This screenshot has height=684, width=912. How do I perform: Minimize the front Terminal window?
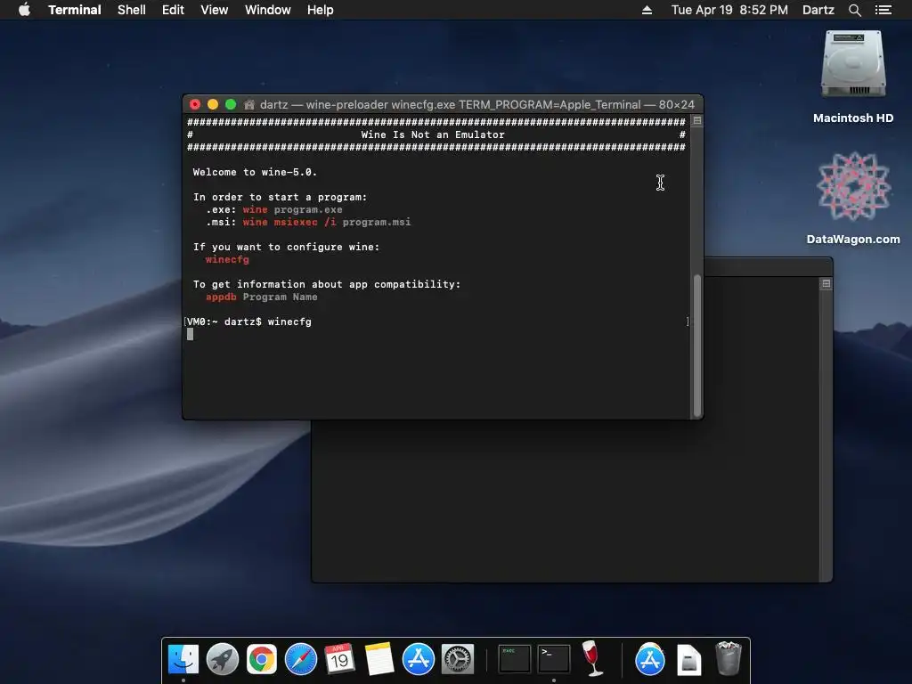[213, 104]
